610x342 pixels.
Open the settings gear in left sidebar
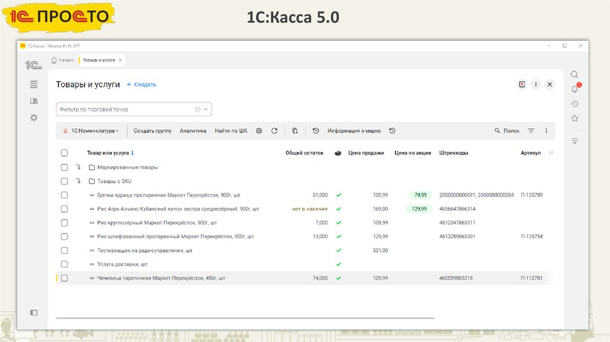[34, 118]
